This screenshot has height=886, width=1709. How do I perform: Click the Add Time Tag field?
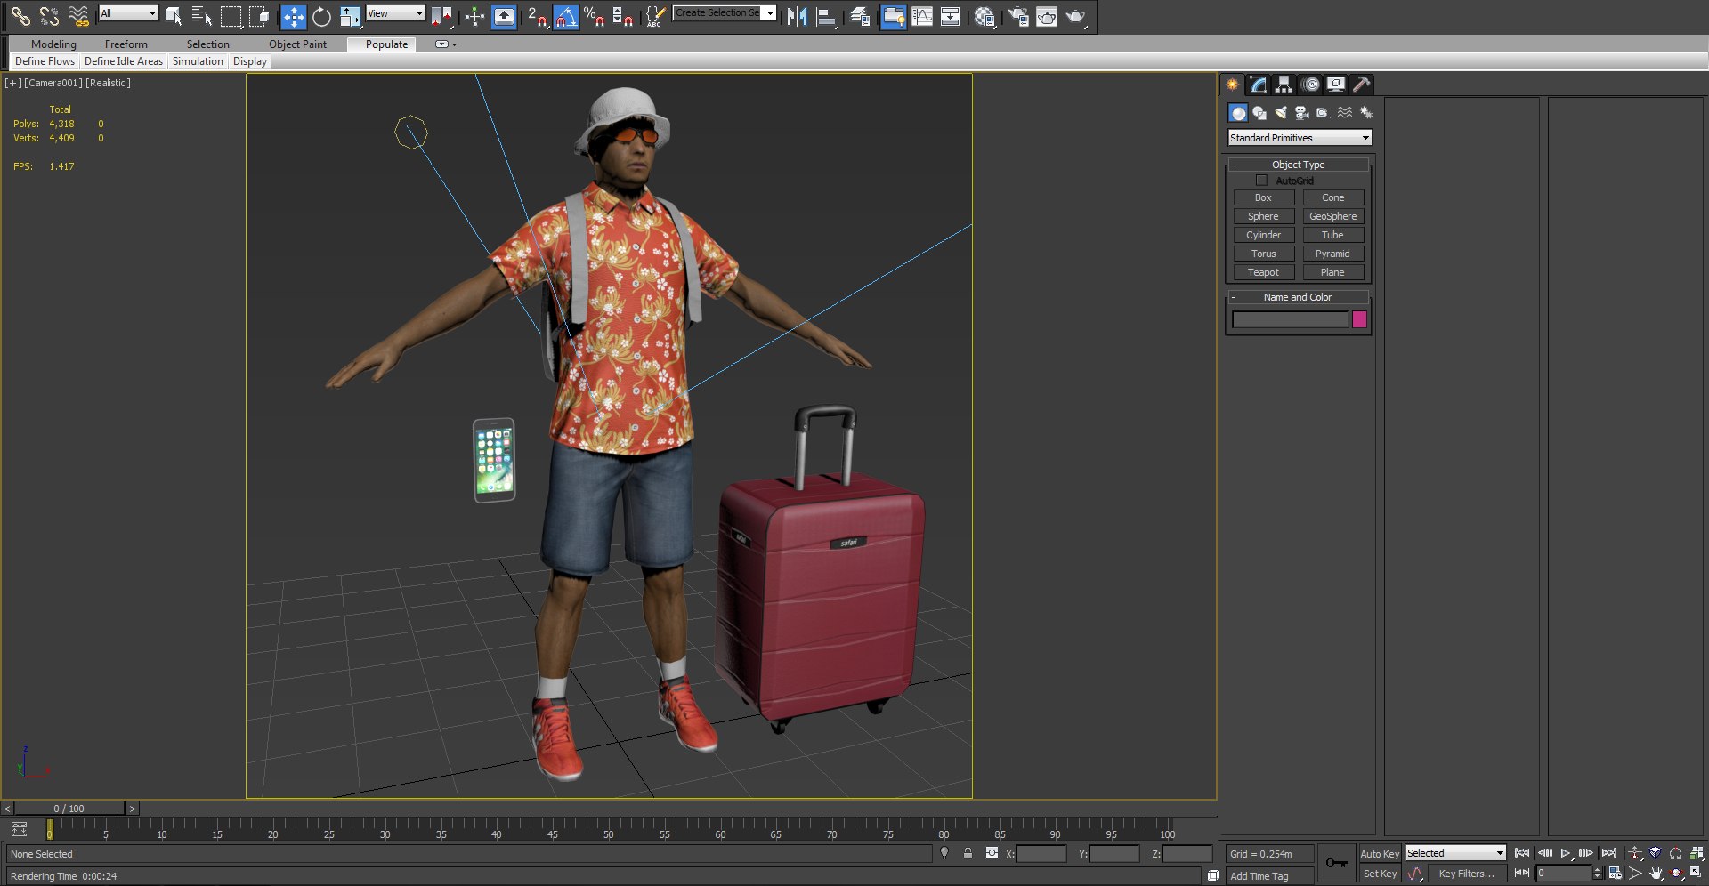pos(1268,876)
